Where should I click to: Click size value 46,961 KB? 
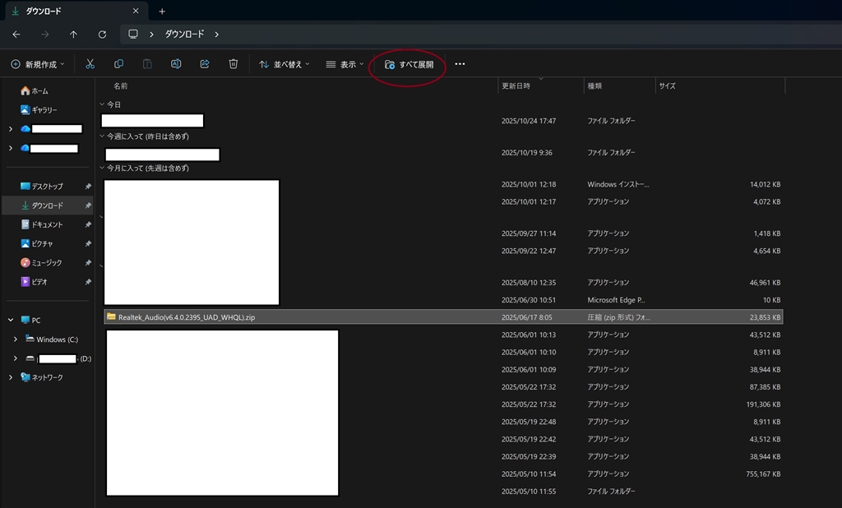tap(765, 283)
